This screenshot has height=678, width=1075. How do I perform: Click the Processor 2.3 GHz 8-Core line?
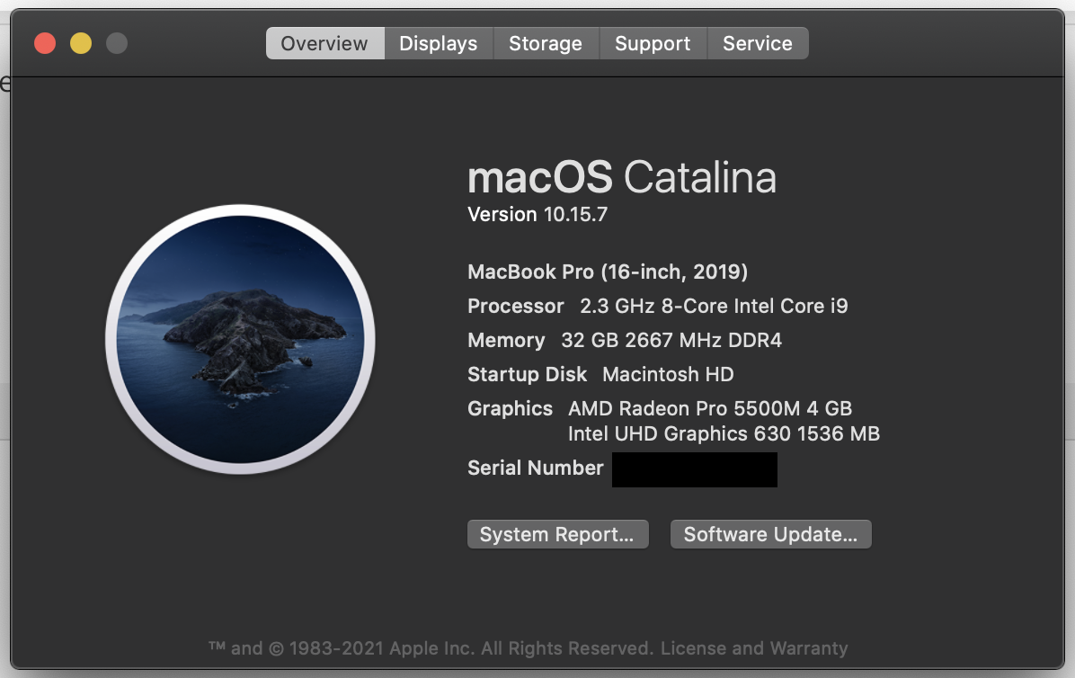pyautogui.click(x=657, y=306)
